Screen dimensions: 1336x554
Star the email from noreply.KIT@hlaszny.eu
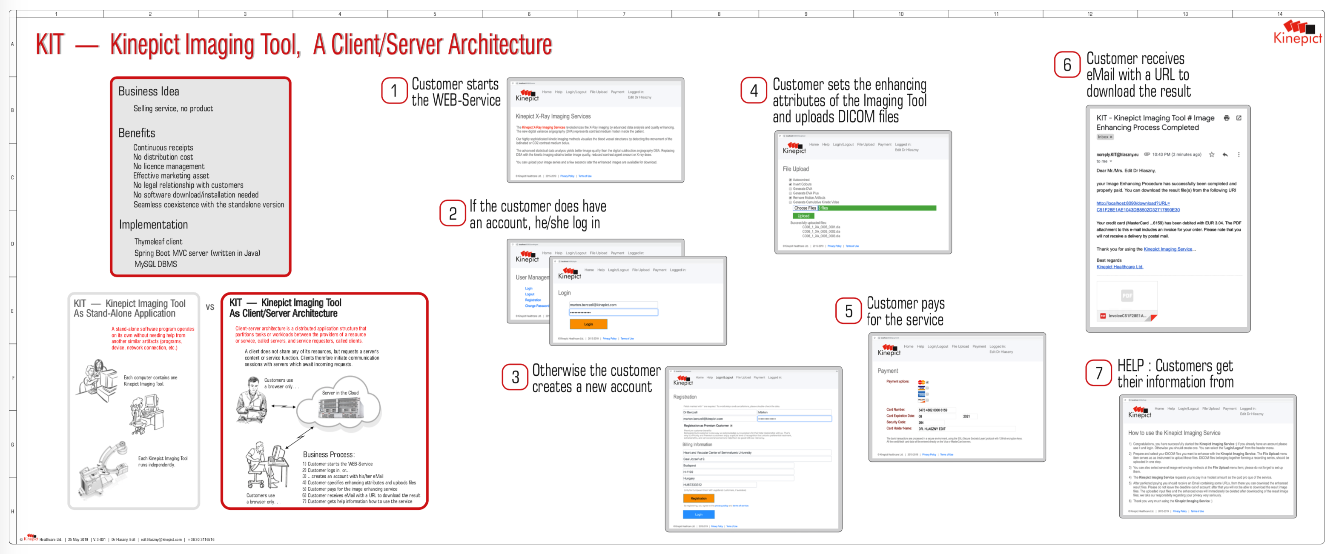[x=1212, y=154]
